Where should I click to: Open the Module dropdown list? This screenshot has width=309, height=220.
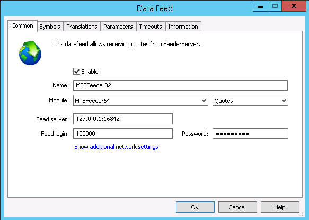140,101
